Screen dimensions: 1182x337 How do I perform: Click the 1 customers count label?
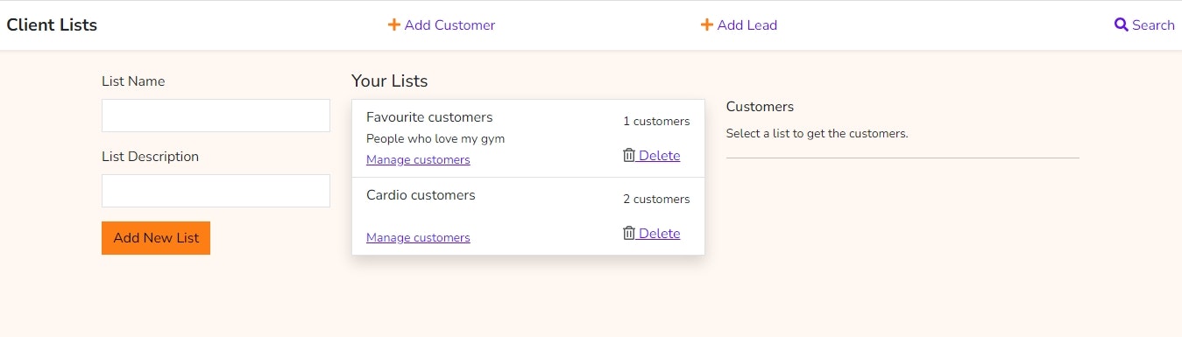pos(656,122)
